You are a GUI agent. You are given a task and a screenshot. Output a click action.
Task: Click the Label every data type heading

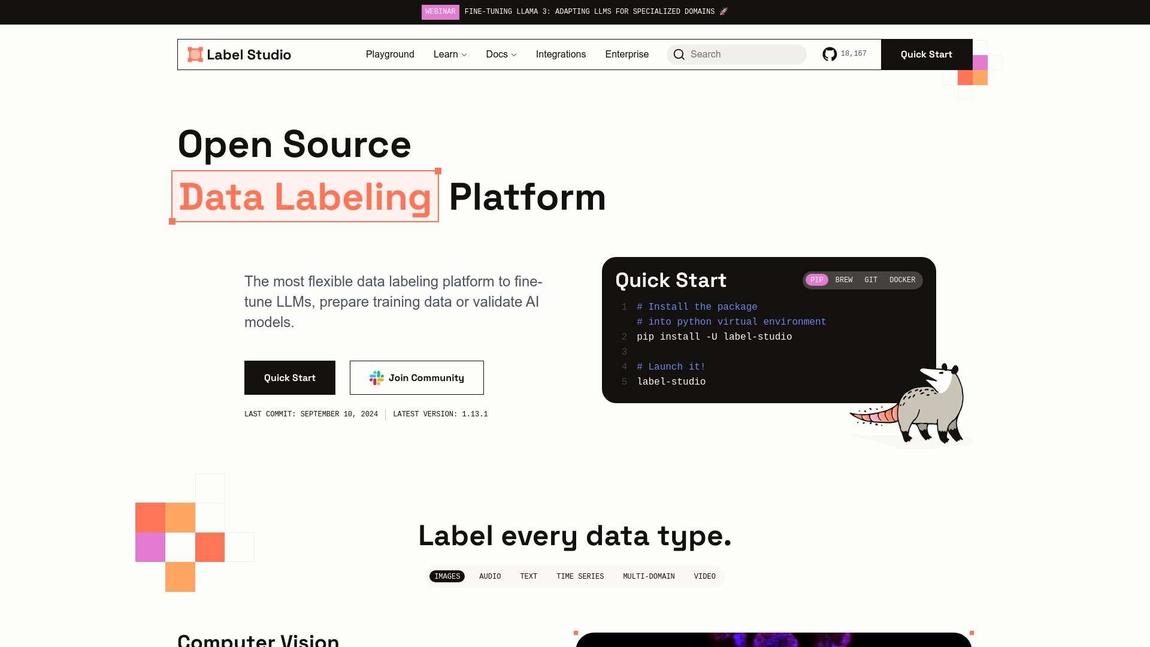click(575, 536)
